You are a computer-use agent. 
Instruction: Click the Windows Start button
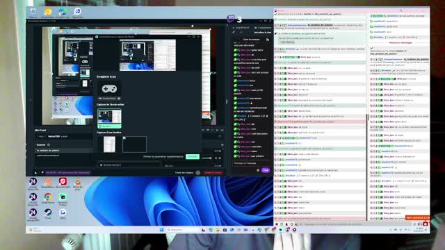point(161,230)
